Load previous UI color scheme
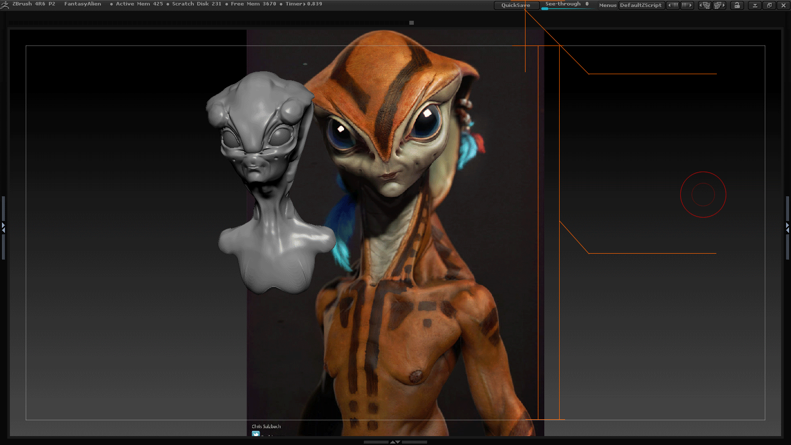Viewport: 791px width, 445px height. pyautogui.click(x=673, y=5)
